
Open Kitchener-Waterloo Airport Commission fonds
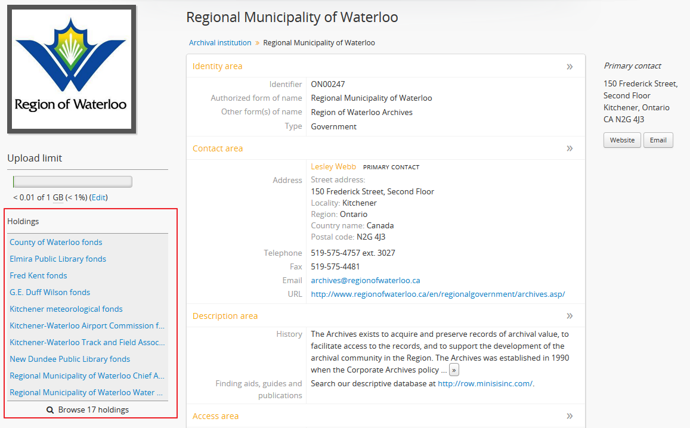click(86, 326)
